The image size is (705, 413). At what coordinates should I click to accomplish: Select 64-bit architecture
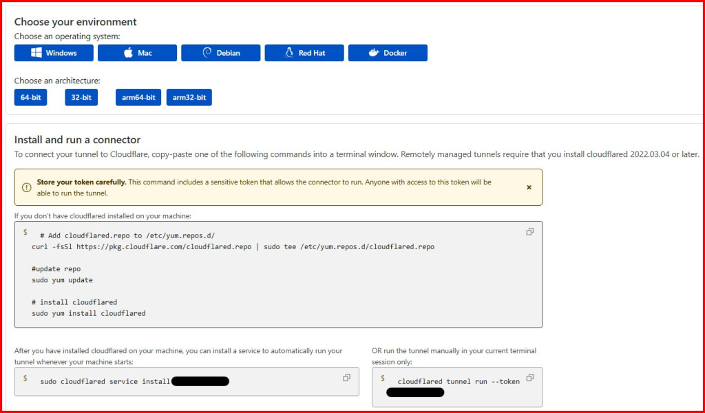coord(30,98)
